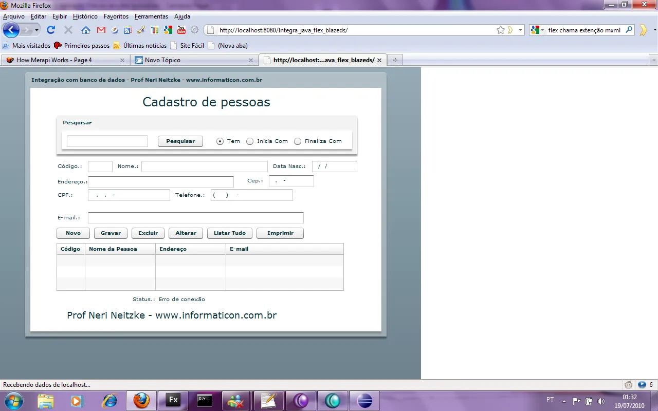Open the Arquivo menu

click(x=14, y=16)
